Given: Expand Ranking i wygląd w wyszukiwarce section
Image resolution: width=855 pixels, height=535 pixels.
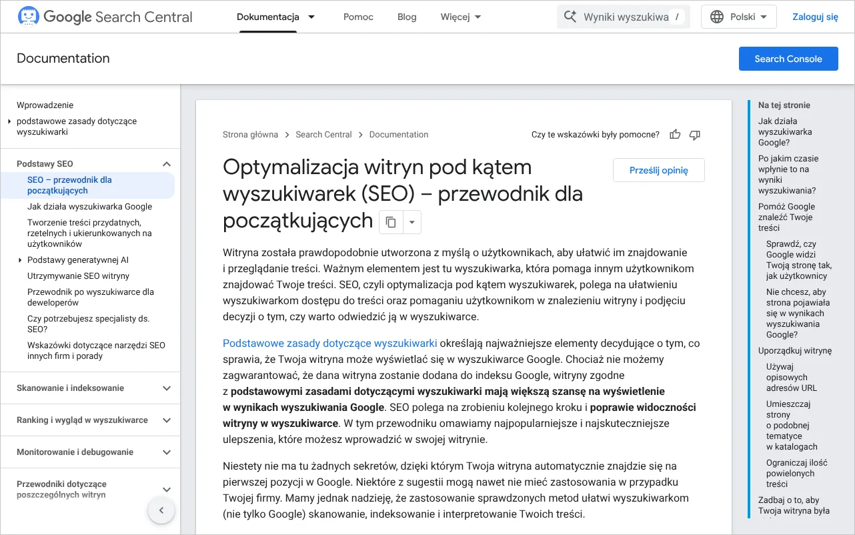Looking at the screenshot, I should 167,420.
